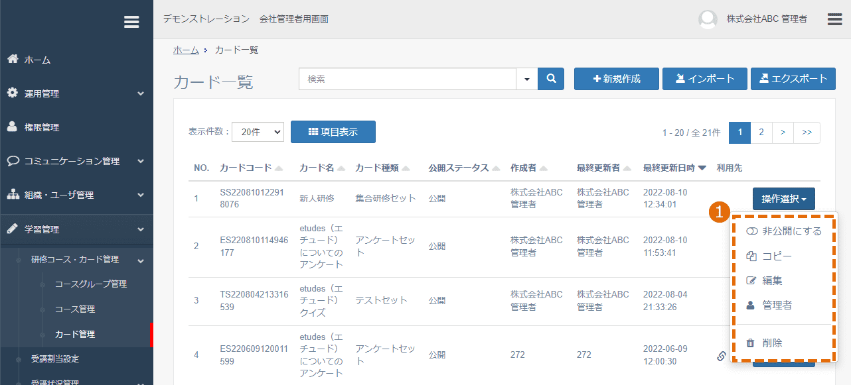Click the 新規作成 button

[617, 79]
